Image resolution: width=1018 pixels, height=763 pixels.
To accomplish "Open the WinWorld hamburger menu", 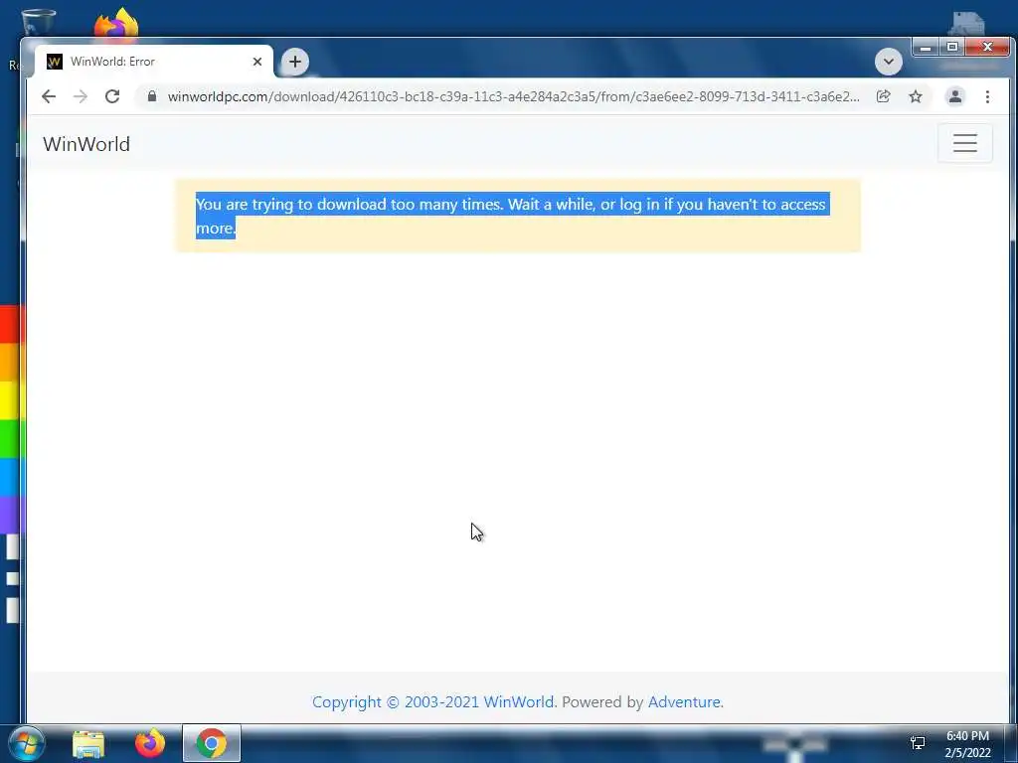I will pos(964,143).
